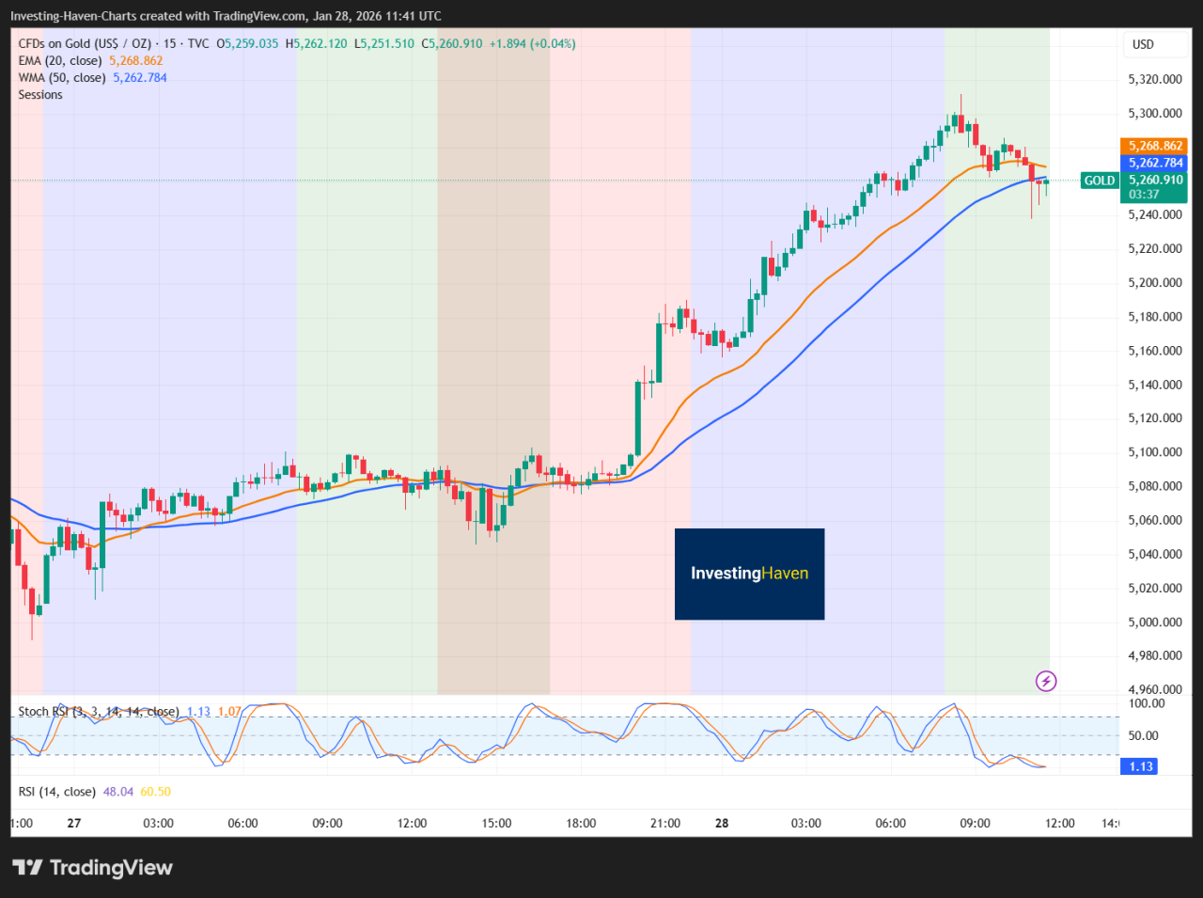This screenshot has width=1203, height=898.
Task: Click the InvestingHaven watermark logo
Action: click(x=749, y=574)
